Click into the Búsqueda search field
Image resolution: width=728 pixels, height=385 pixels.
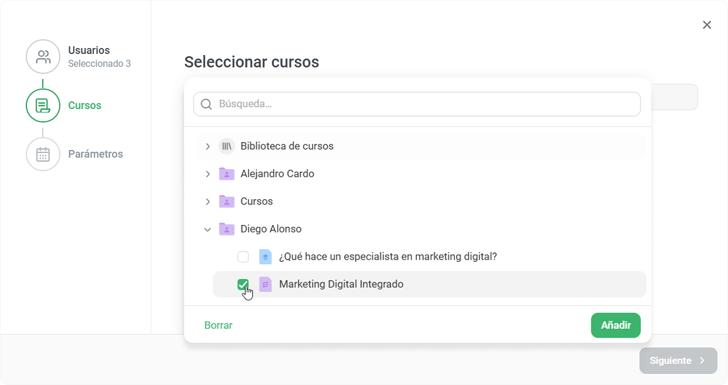(417, 104)
